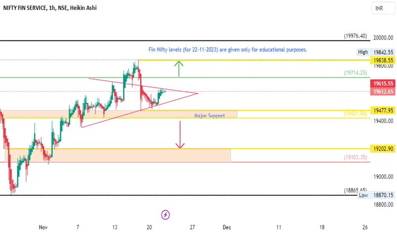Open the INR currency selector
Image resolution: width=397 pixels, height=234 pixels.
pos(383,9)
